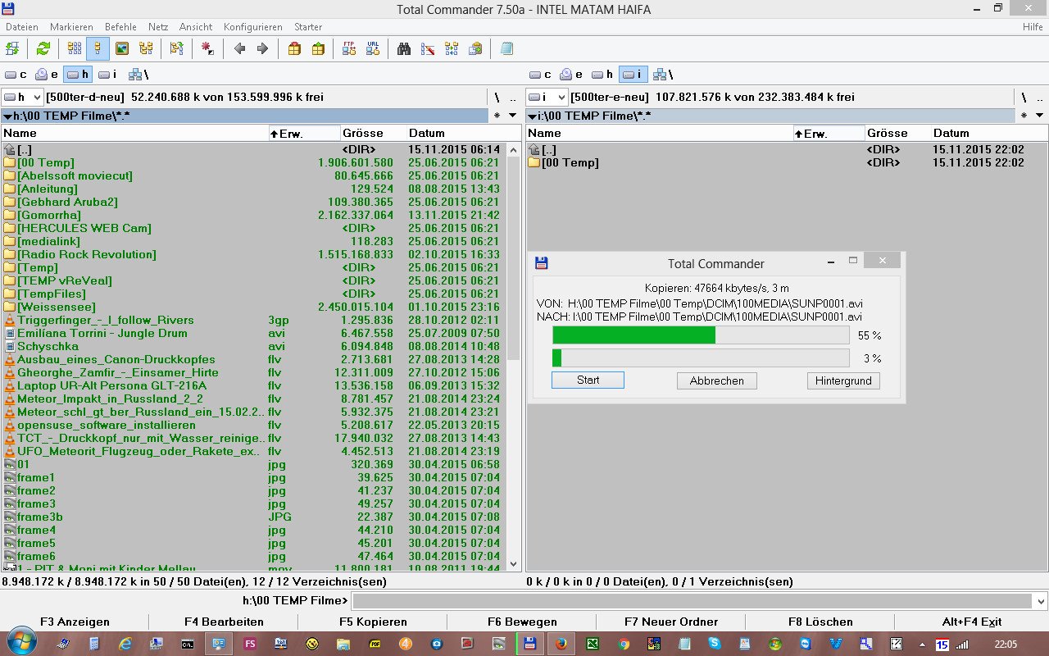Click the Start button in copy dialog

coord(588,380)
